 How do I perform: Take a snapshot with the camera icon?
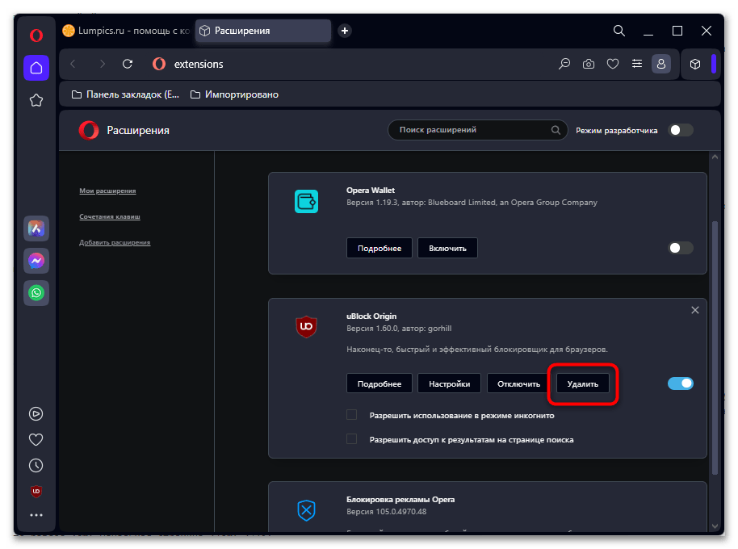point(589,64)
